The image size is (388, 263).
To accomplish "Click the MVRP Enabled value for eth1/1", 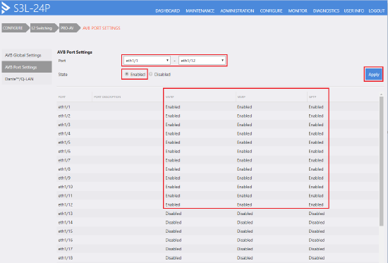I will pos(173,107).
